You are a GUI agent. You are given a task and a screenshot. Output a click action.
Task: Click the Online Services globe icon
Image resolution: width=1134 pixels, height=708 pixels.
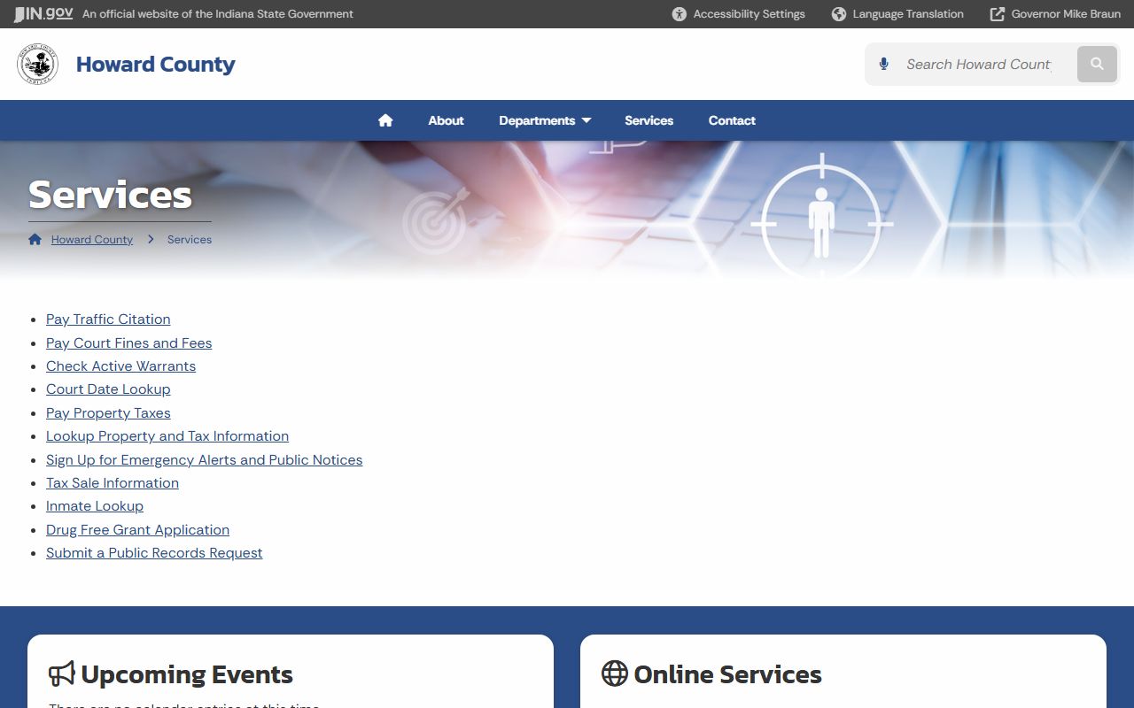point(614,673)
